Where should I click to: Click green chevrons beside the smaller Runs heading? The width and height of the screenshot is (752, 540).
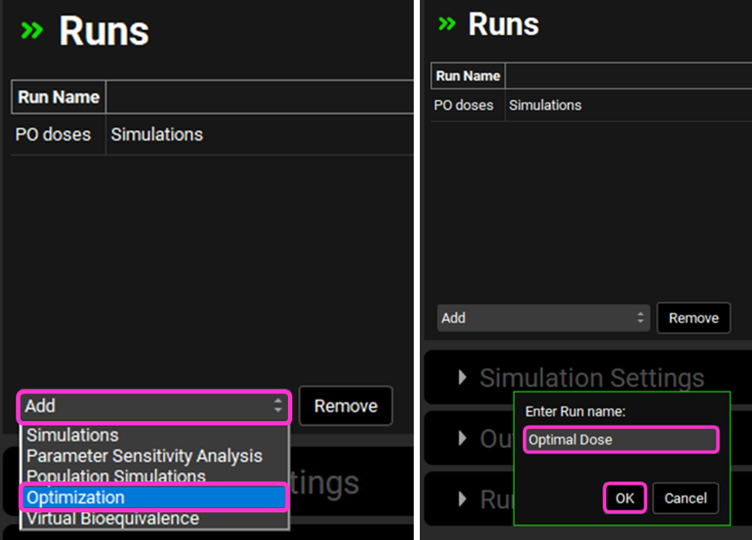(447, 24)
